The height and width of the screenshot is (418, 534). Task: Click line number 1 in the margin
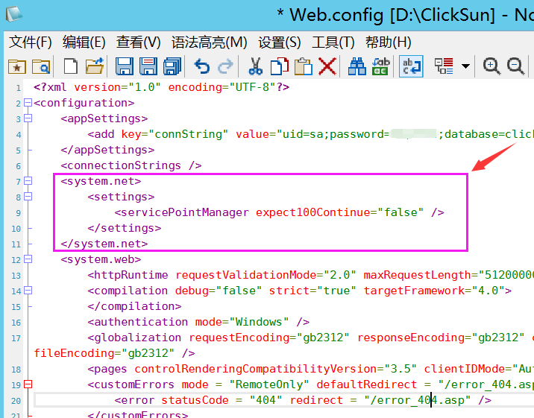(x=19, y=88)
